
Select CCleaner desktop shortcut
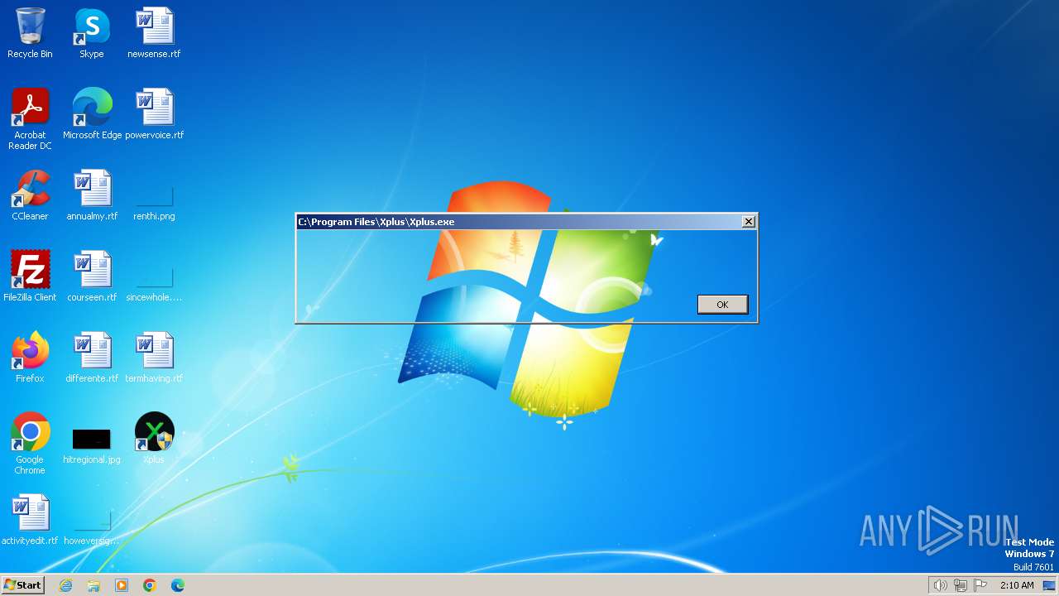[30, 195]
